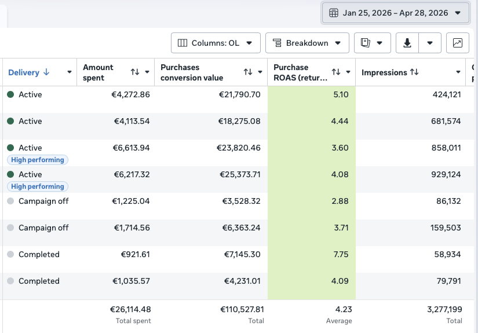Click the columns icon beside Columns: OL

(x=183, y=43)
